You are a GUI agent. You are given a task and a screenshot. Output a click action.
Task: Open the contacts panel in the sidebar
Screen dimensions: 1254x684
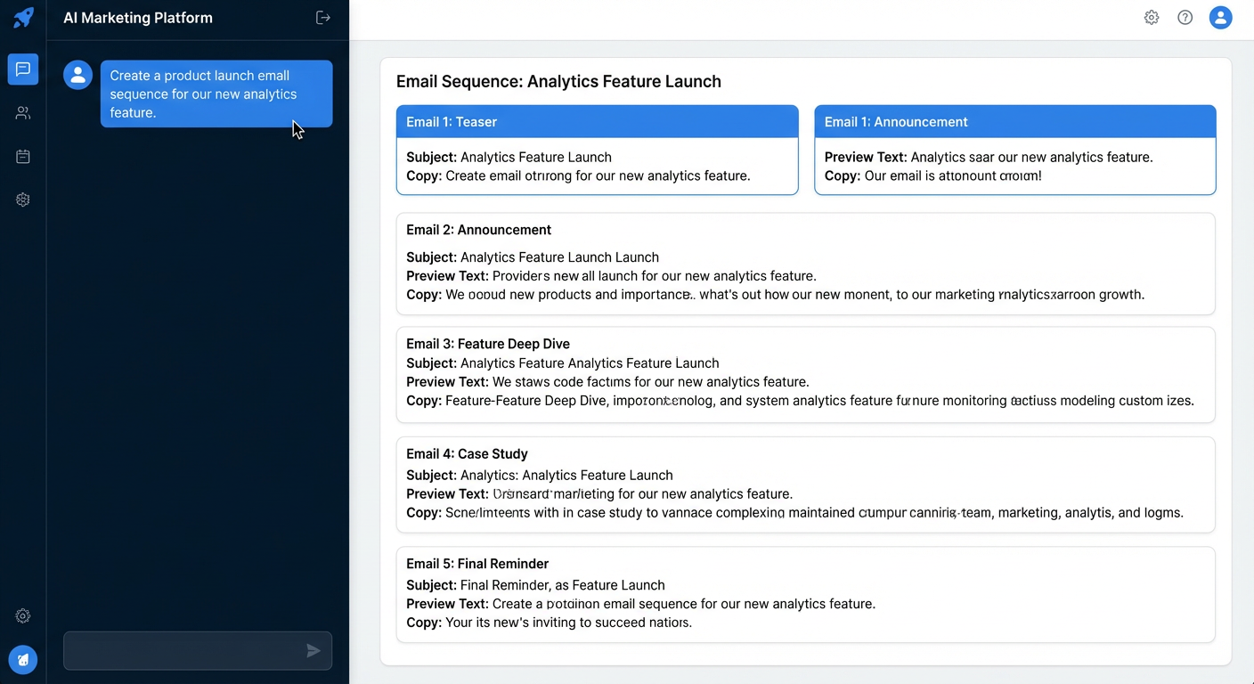pos(22,112)
